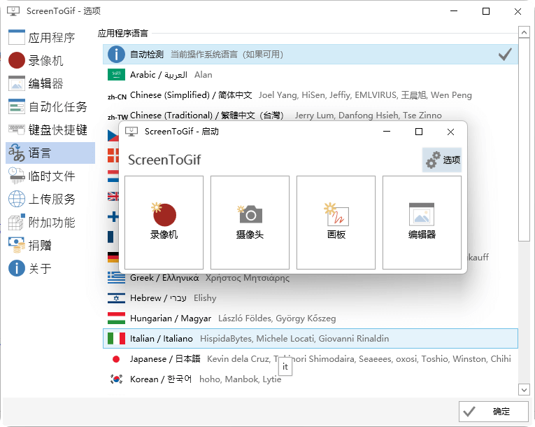Click the UK flag icon in language list
Image resolution: width=535 pixels, height=427 pixels.
[113, 196]
